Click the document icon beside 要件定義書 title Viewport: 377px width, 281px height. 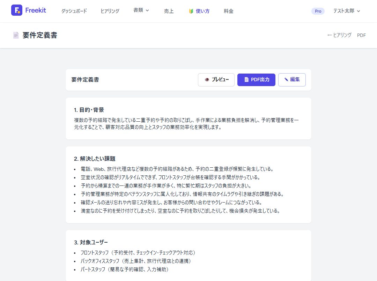[x=16, y=35]
